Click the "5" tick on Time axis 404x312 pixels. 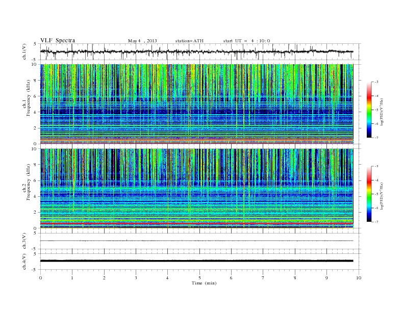[x=199, y=278]
